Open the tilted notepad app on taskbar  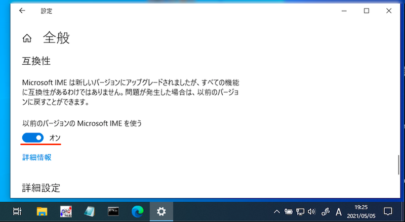tap(89, 211)
